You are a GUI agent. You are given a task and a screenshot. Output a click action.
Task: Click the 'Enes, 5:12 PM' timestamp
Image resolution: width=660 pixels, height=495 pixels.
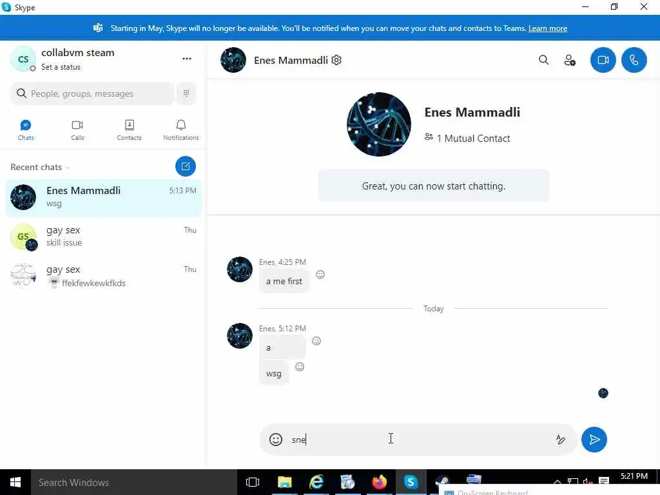click(282, 328)
